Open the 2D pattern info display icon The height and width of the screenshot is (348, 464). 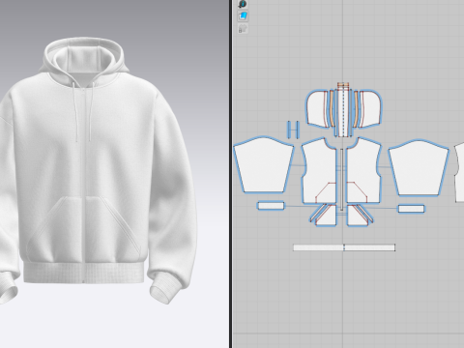tap(243, 4)
